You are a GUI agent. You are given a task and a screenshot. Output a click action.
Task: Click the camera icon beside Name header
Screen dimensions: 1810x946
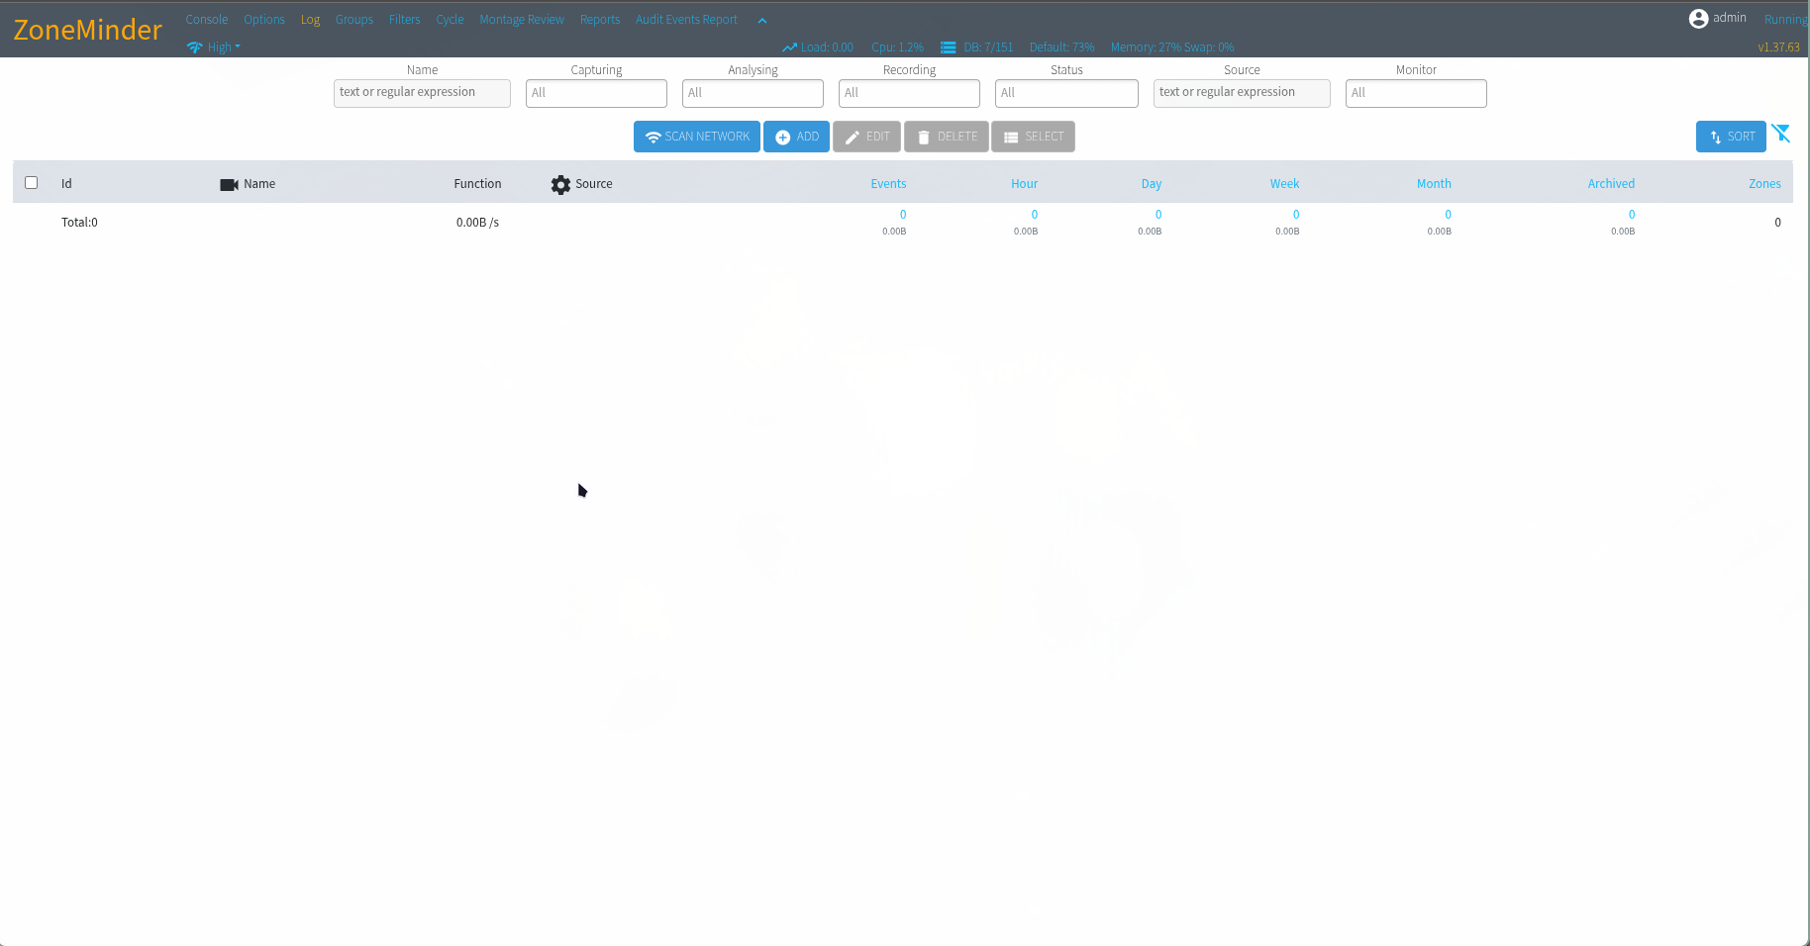229,185
